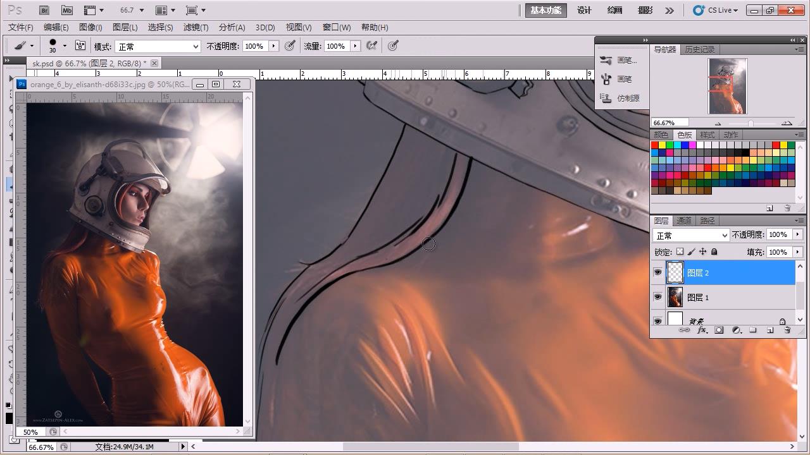The image size is (810, 455).
Task: Click the navigator zoom slider handle
Action: tap(751, 123)
